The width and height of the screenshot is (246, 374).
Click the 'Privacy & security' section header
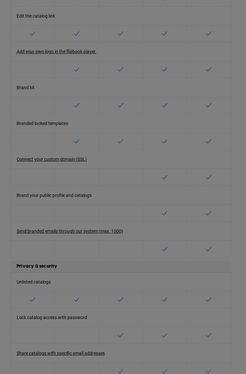37,266
